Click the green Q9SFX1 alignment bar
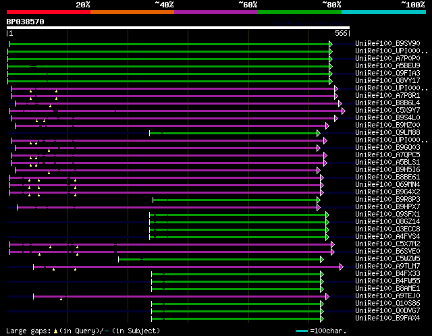Screen dimensions: 432x336 coord(238,215)
